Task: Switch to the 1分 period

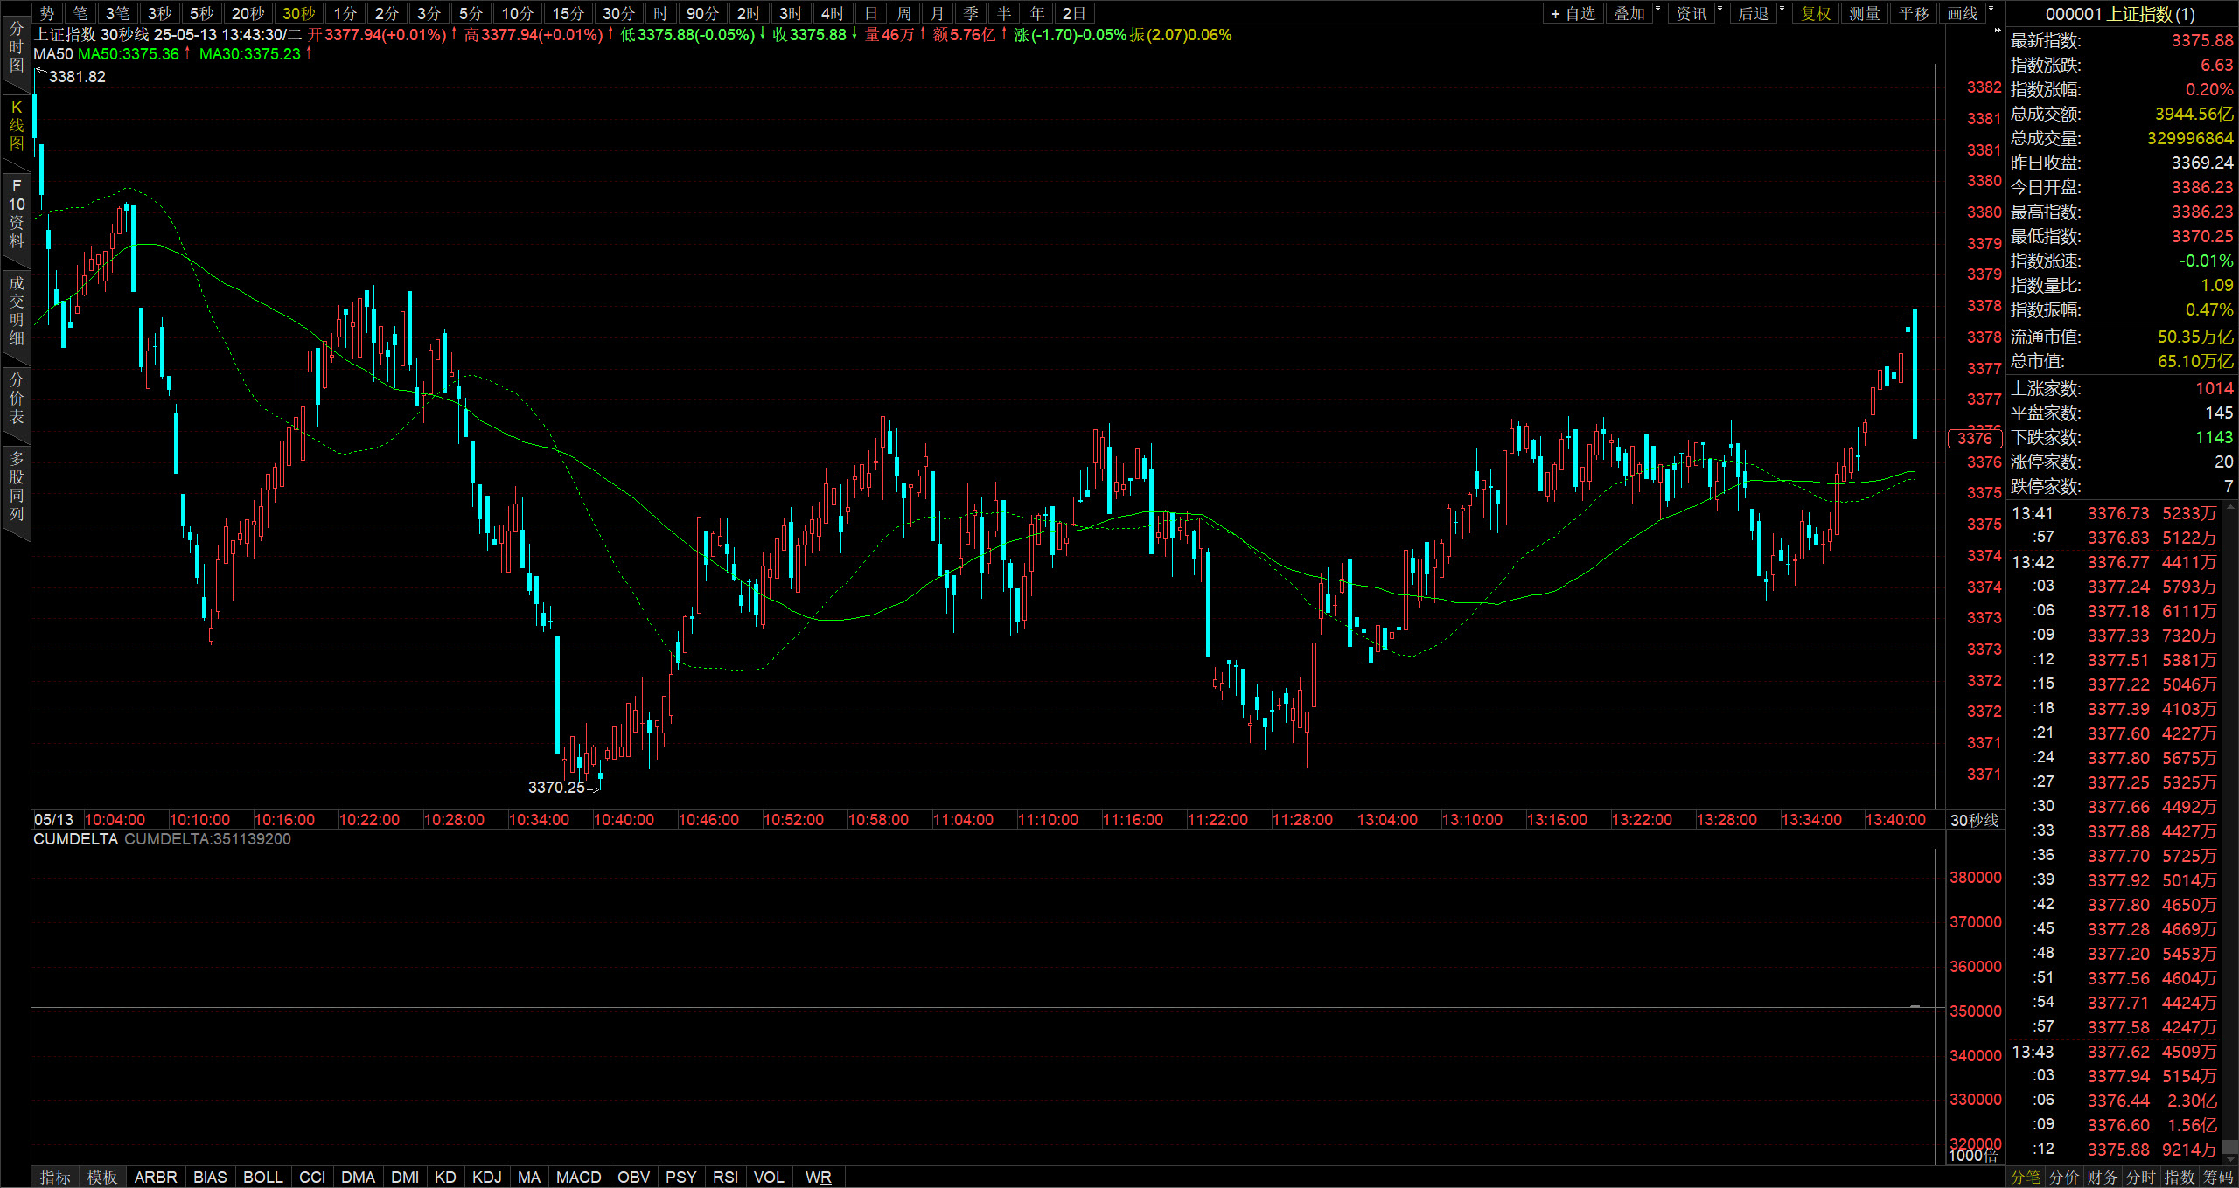Action: coord(345,13)
